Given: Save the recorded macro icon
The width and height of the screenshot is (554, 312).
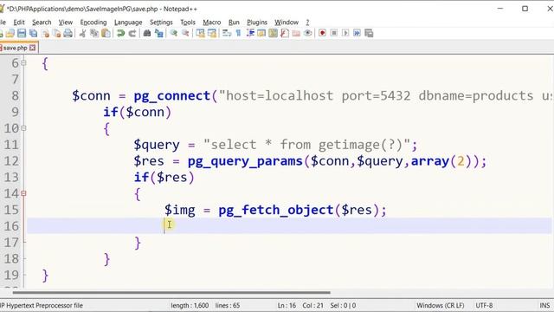Looking at the screenshot, I should (x=369, y=33).
